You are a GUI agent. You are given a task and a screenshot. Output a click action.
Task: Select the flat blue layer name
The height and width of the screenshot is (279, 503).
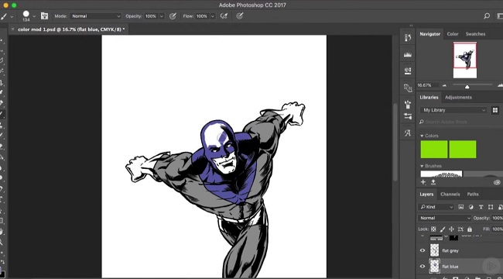(450, 267)
